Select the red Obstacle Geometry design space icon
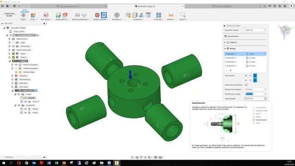295x166 pixels. click(65, 15)
